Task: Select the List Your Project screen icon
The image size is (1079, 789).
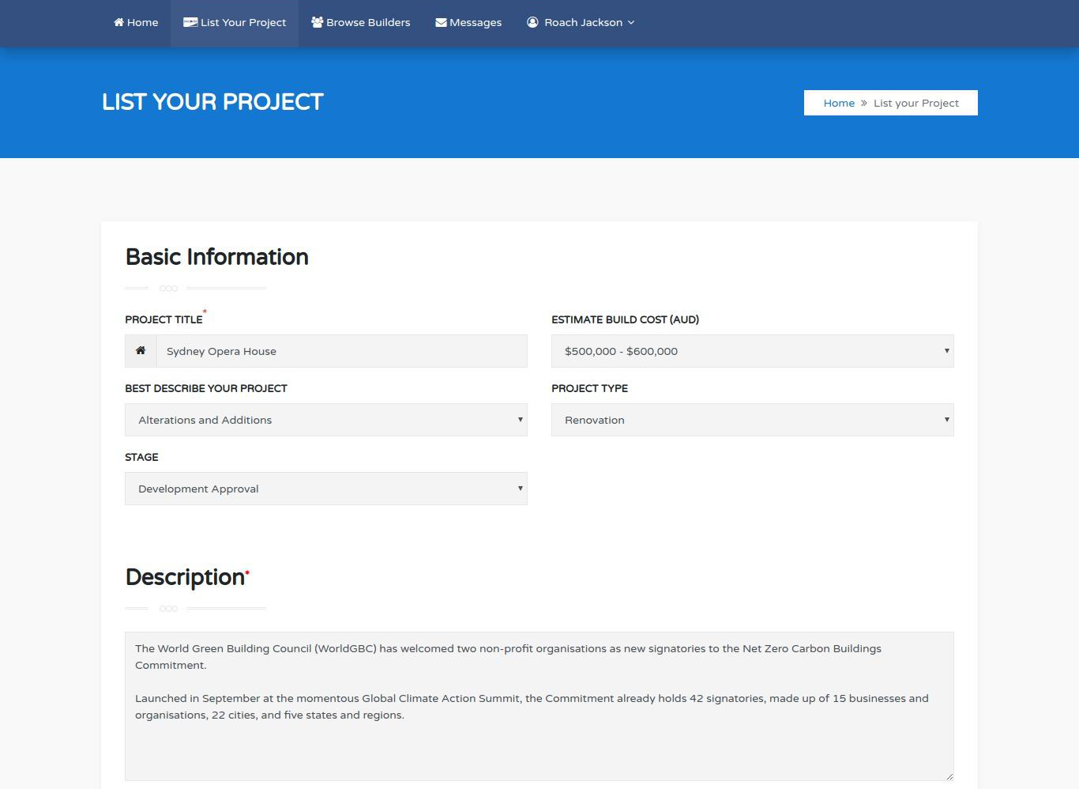Action: pyautogui.click(x=190, y=22)
